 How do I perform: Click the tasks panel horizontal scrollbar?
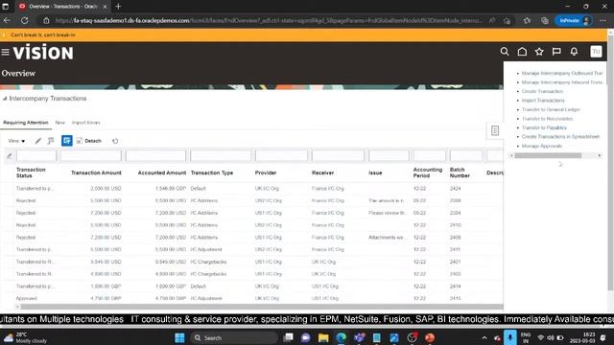click(548, 155)
